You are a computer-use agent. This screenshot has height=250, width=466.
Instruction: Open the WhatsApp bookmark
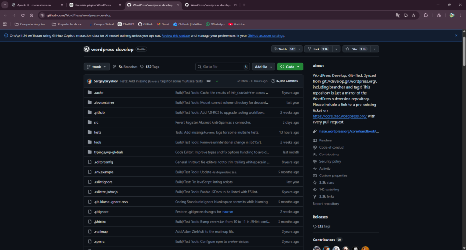(215, 25)
